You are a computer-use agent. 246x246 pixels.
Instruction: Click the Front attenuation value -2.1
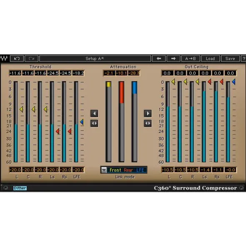pos(109,73)
